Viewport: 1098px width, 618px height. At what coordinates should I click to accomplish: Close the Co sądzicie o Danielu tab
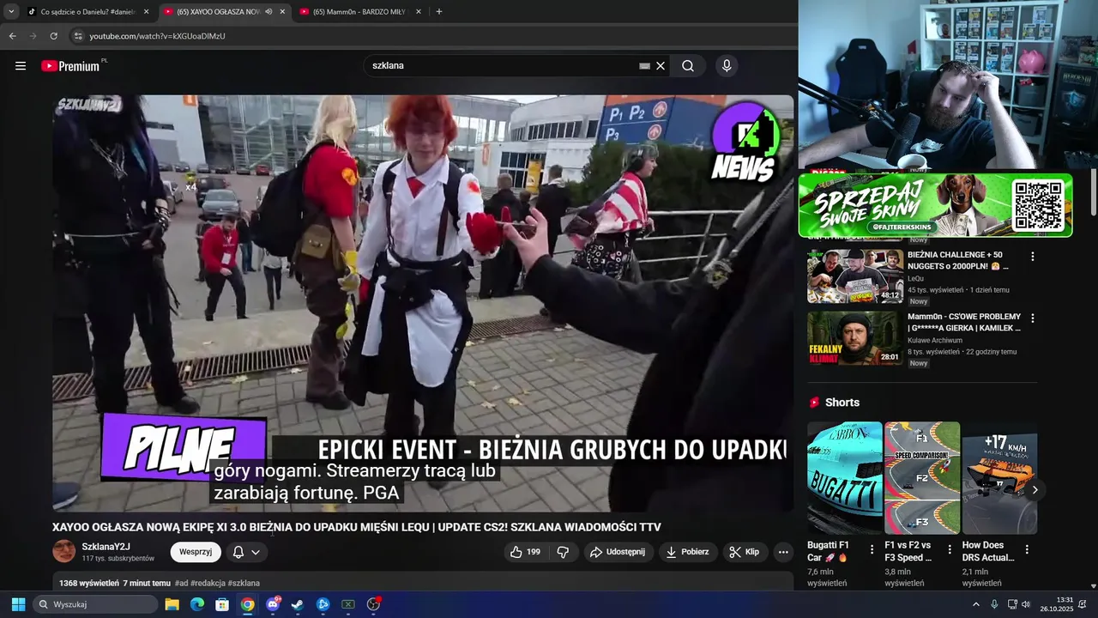pos(146,12)
